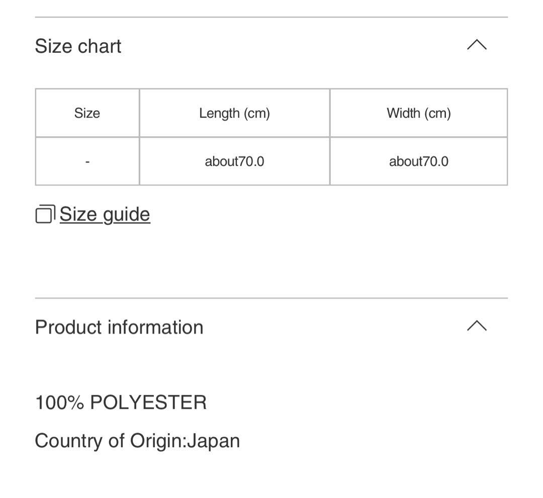Select the Size column header cell
The width and height of the screenshot is (543, 498).
[87, 113]
